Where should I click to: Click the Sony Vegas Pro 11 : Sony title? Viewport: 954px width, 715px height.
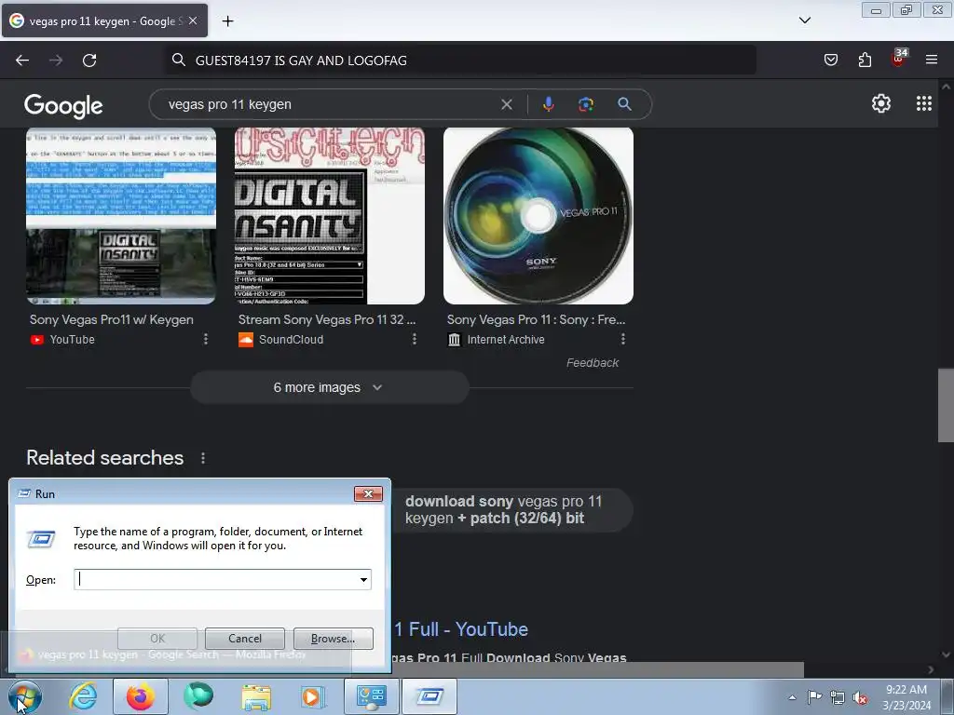pos(536,320)
